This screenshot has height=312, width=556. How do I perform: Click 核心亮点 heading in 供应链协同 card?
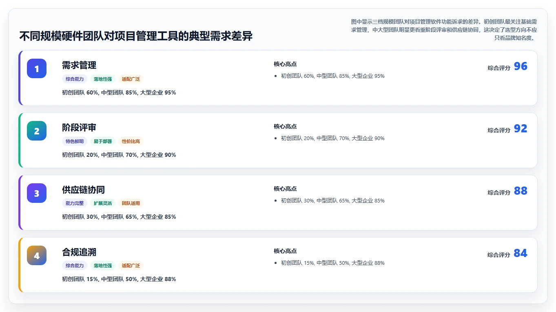285,189
